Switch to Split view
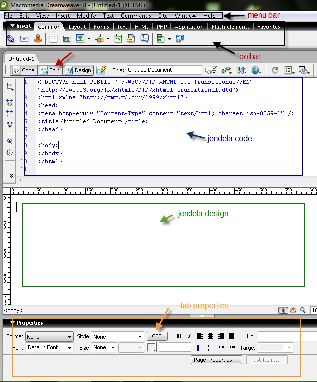 50,70
